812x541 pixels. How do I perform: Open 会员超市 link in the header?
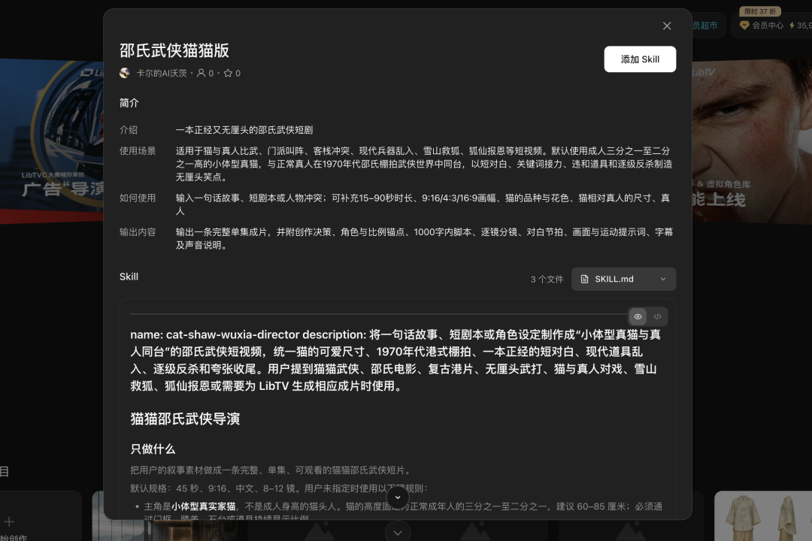704,26
